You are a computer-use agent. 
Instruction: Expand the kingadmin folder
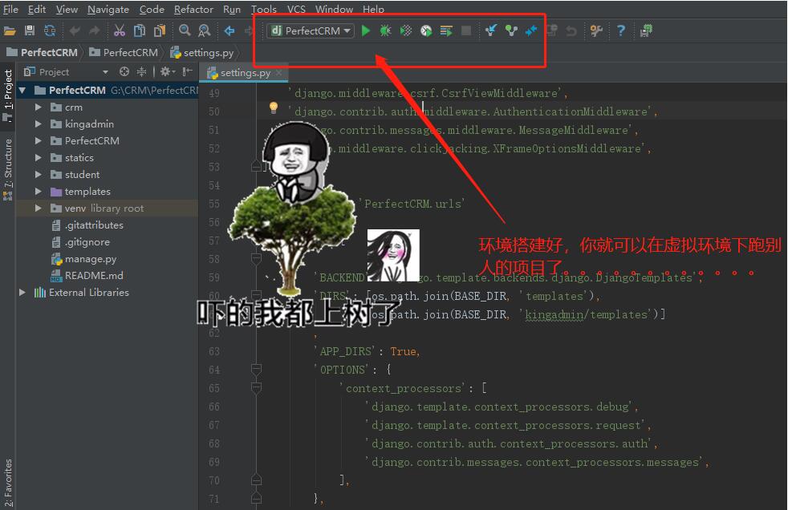39,124
